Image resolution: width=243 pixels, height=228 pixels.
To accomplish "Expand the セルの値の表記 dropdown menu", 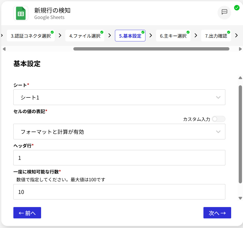I will coord(119,132).
